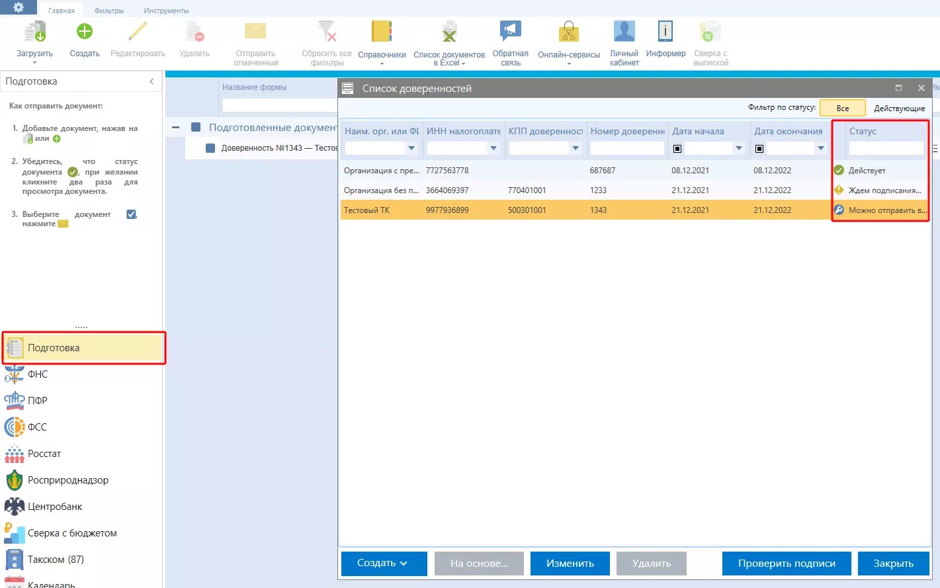The height and width of the screenshot is (588, 940).
Task: Click the Можно отправить status icon
Action: 839,210
